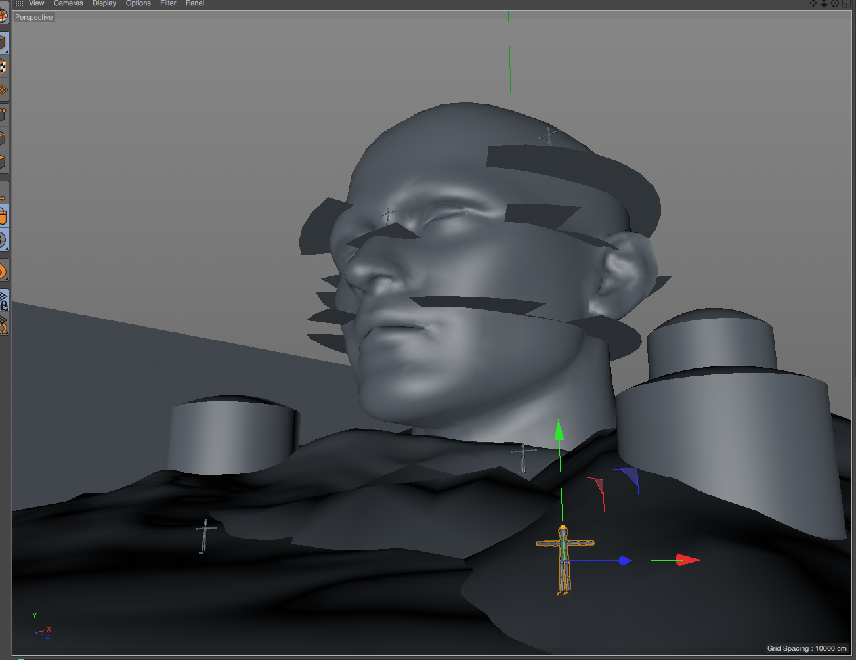
Task: Click the Perspective viewport label
Action: tap(34, 18)
